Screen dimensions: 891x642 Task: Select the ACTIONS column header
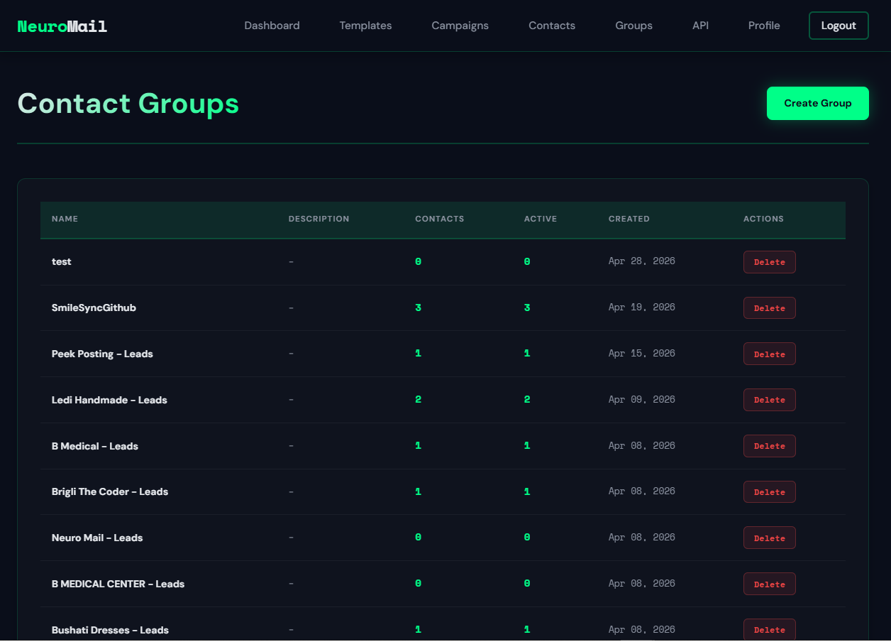tap(763, 219)
